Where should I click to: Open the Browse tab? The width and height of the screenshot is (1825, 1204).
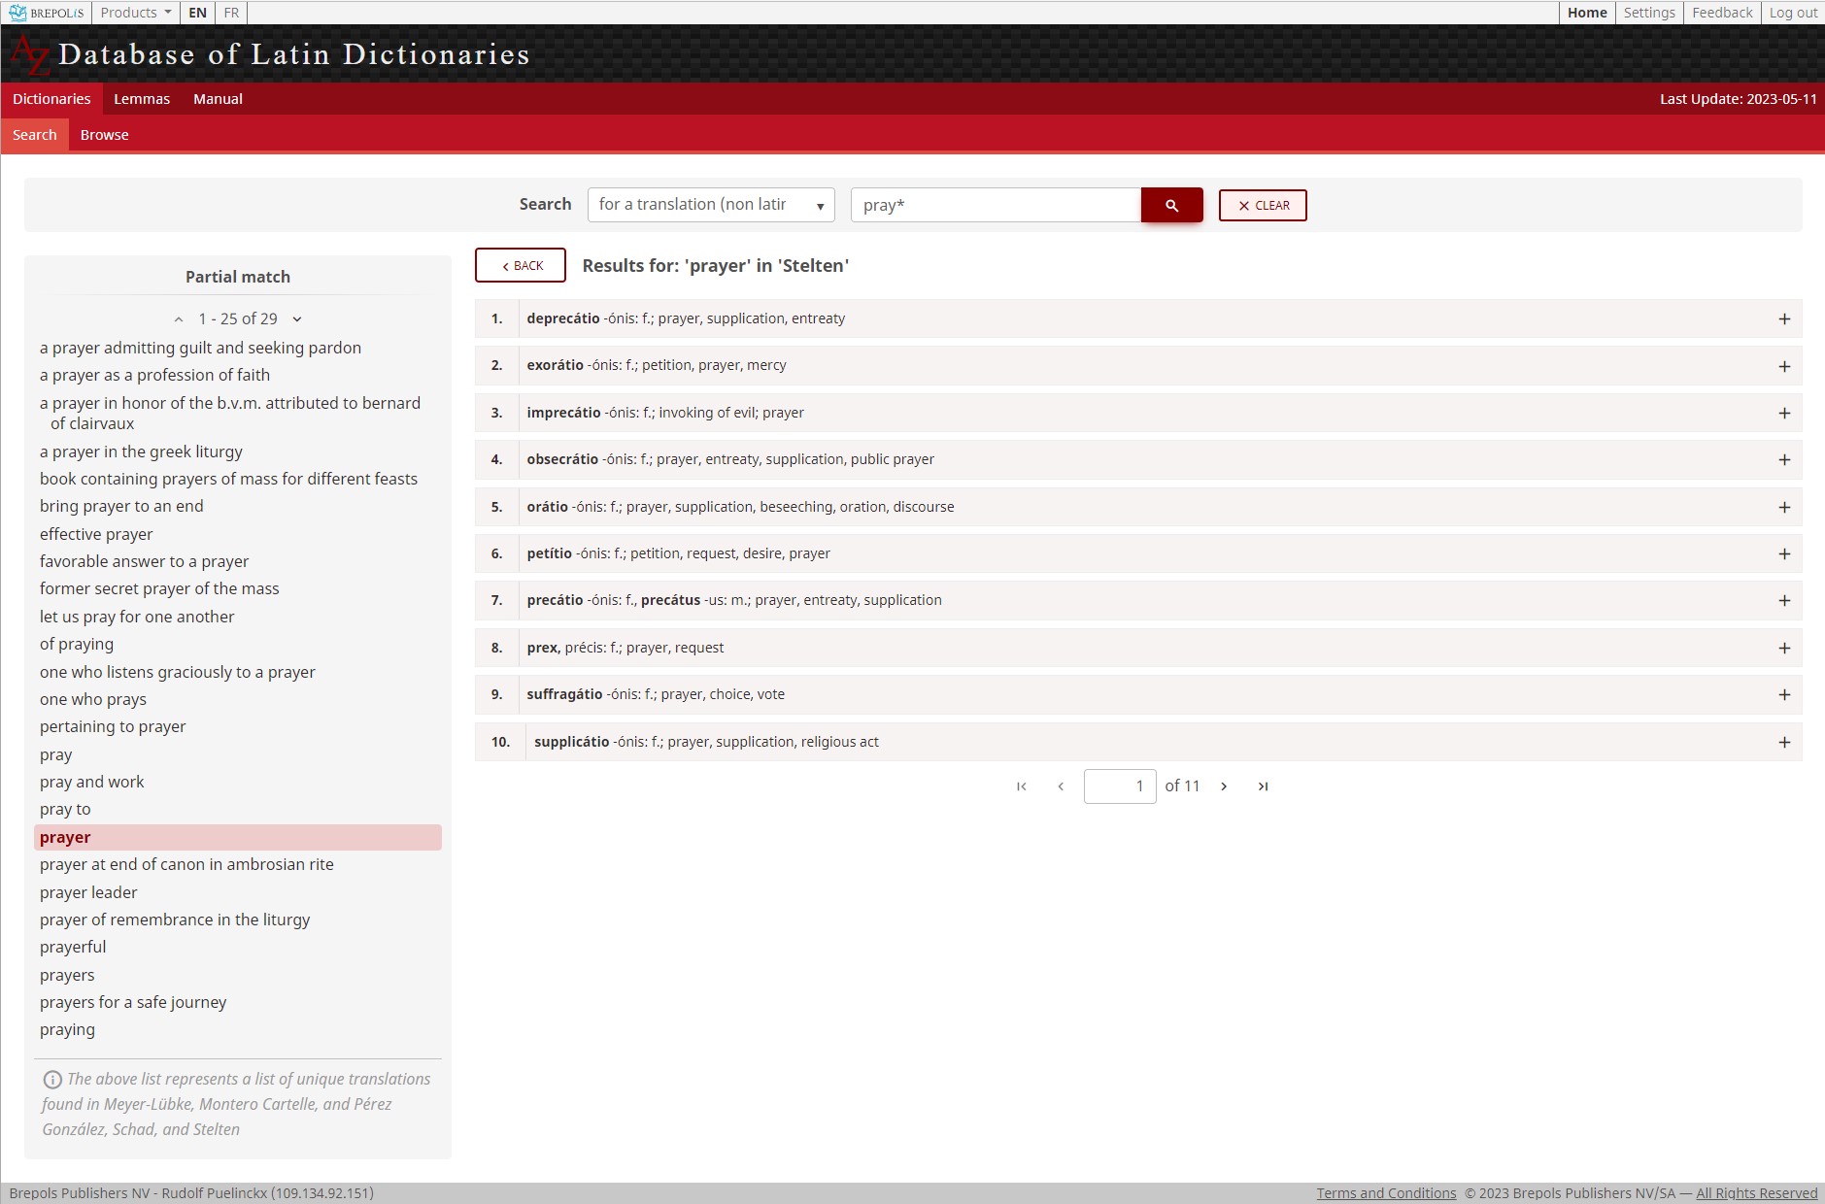point(104,135)
